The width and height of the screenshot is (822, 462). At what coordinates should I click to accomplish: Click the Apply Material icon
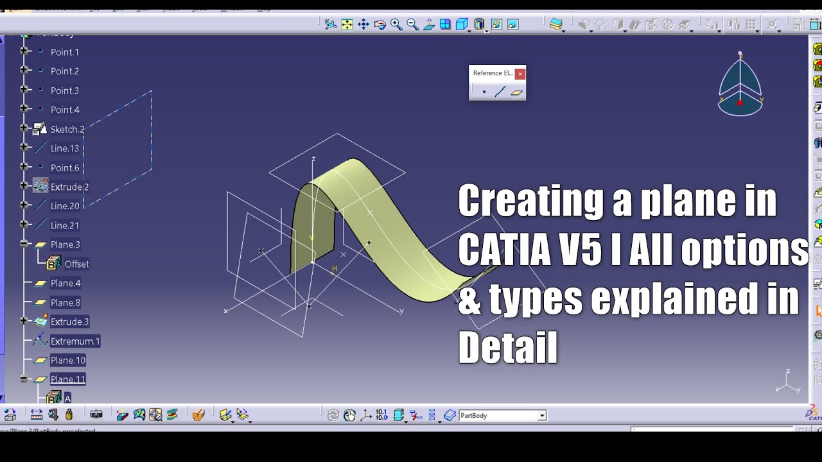[198, 415]
